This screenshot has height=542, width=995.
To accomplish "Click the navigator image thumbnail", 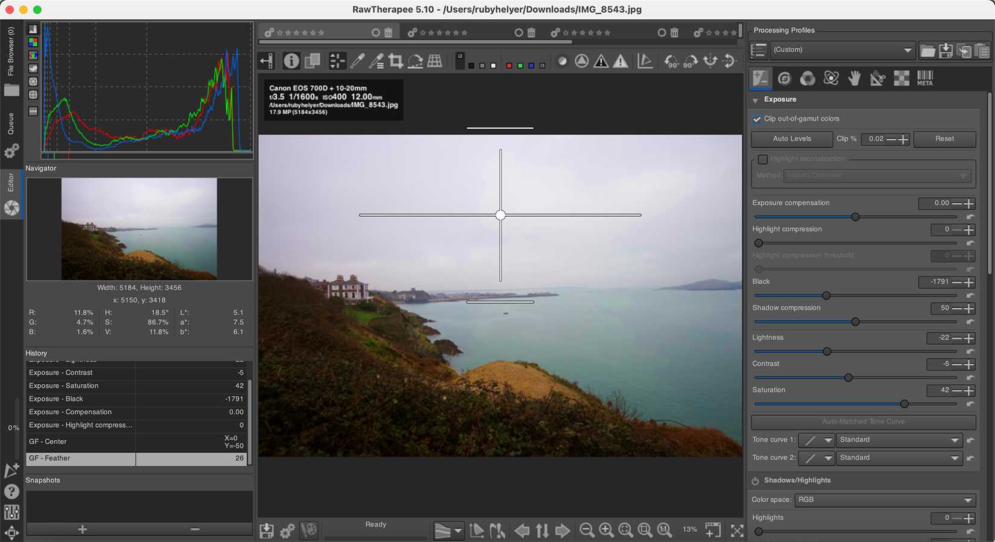I will [x=139, y=229].
